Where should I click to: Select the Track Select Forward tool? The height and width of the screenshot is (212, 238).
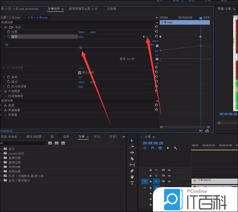pyautogui.click(x=132, y=147)
